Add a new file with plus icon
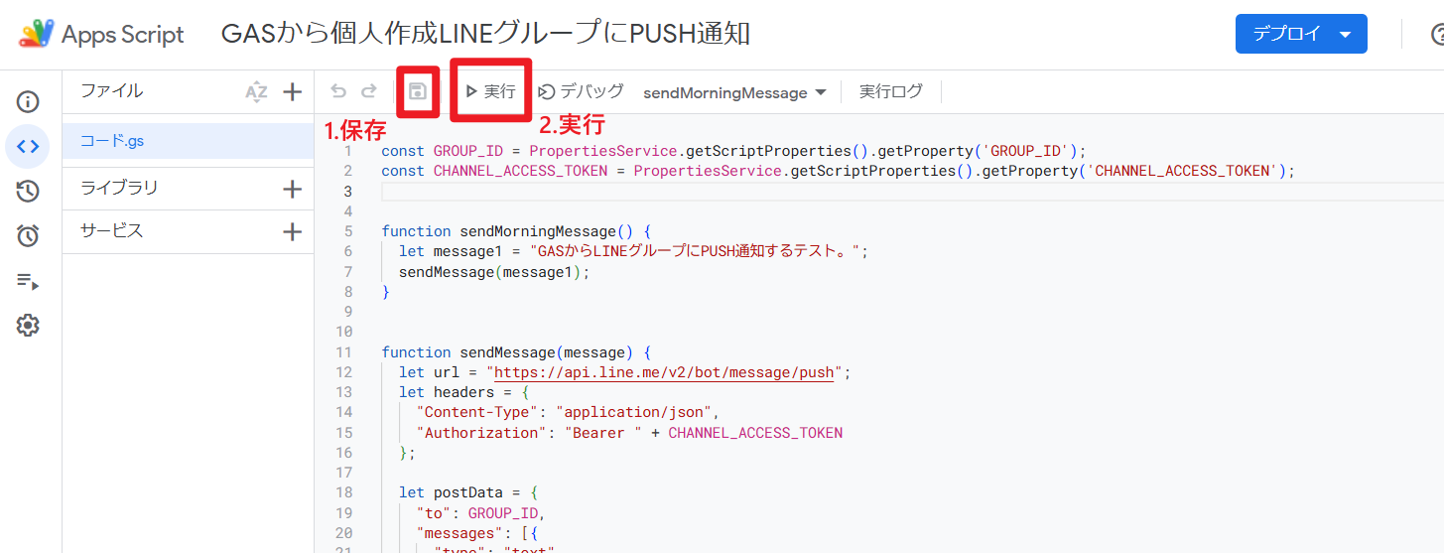The image size is (1444, 553). click(x=292, y=92)
